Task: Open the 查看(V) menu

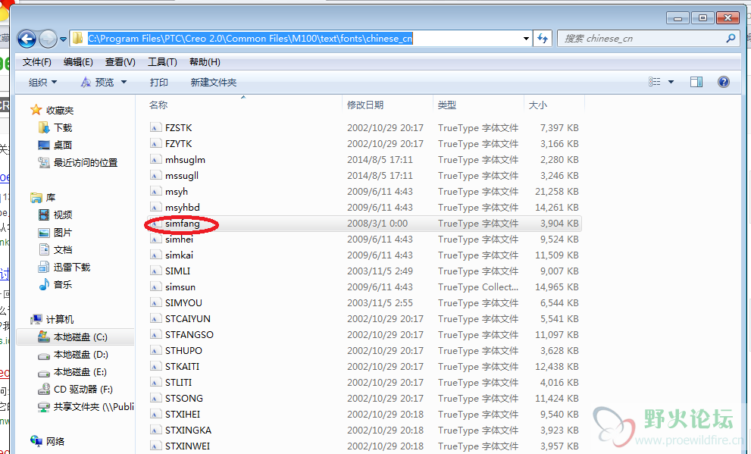Action: coord(120,62)
